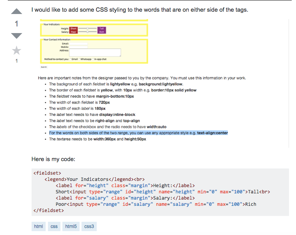Viewport: 296px width, 235px height.
Task: Click the red Short label in the screenshot
Action: (x=73, y=28)
